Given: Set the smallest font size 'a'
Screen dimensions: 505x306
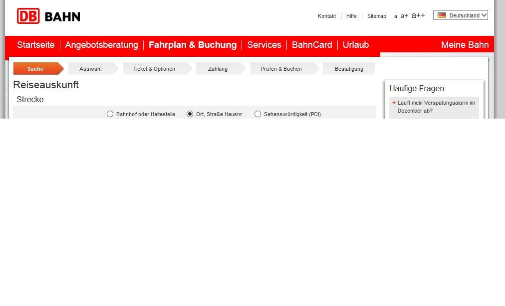Looking at the screenshot, I should [x=396, y=16].
